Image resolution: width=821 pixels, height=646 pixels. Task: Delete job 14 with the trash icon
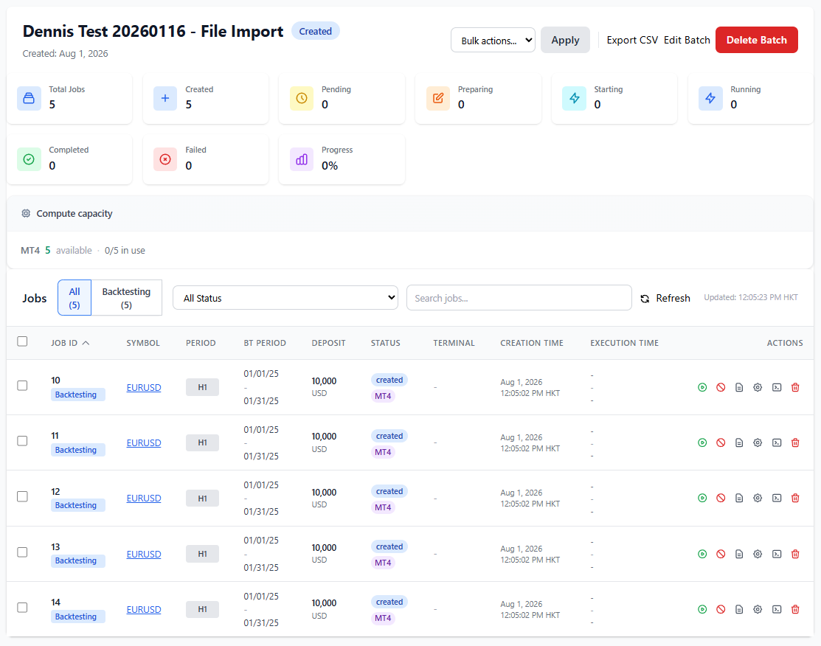[795, 609]
